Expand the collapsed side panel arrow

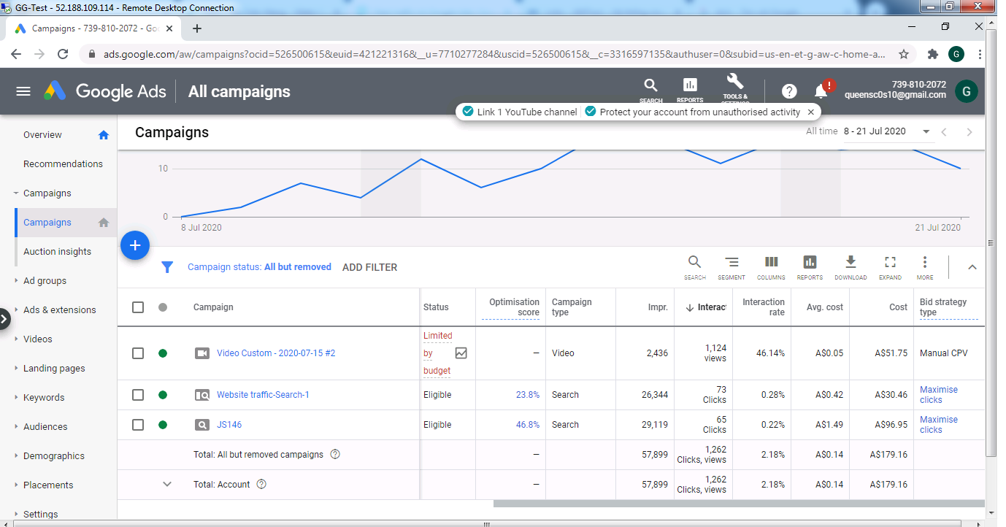[x=4, y=319]
